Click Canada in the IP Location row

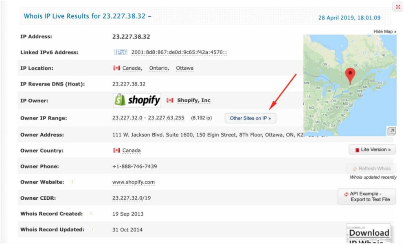[132, 68]
